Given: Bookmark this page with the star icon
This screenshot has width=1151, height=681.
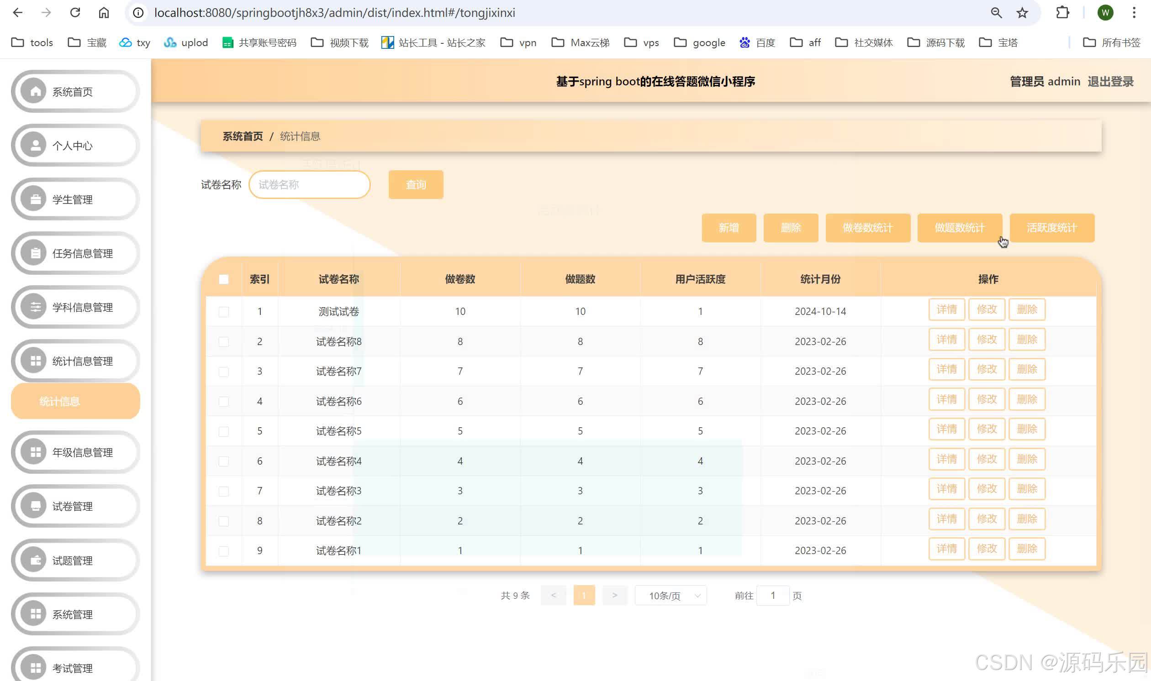Looking at the screenshot, I should tap(1022, 13).
